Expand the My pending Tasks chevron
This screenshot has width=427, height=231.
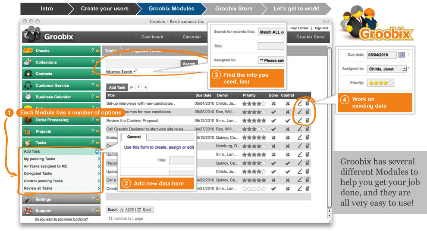tap(99, 159)
